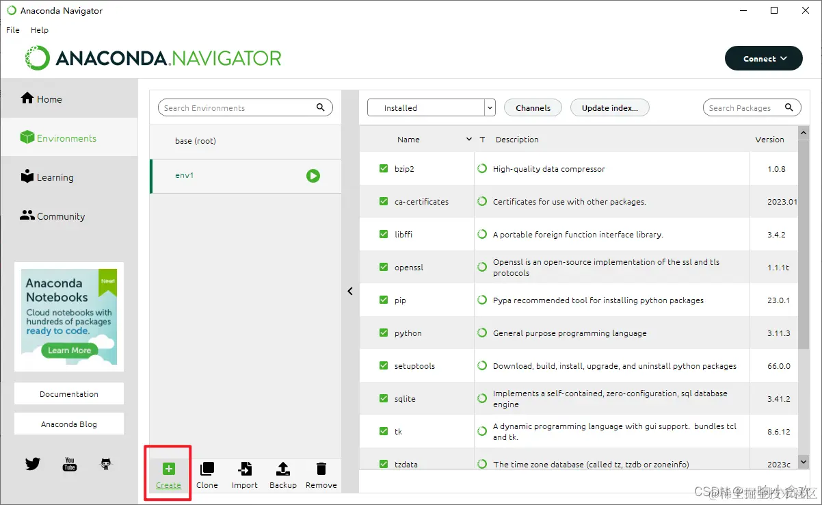The width and height of the screenshot is (822, 505).
Task: Toggle the tzdata package checkbox
Action: [x=384, y=464]
